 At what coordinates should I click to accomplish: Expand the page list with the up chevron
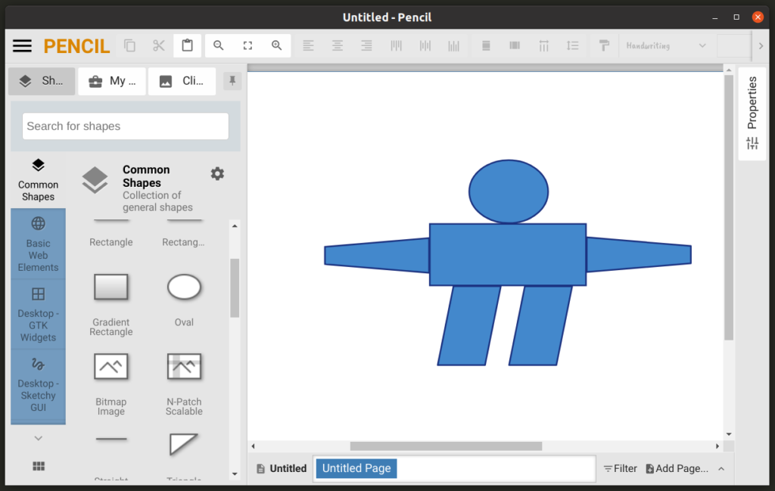[x=721, y=469]
